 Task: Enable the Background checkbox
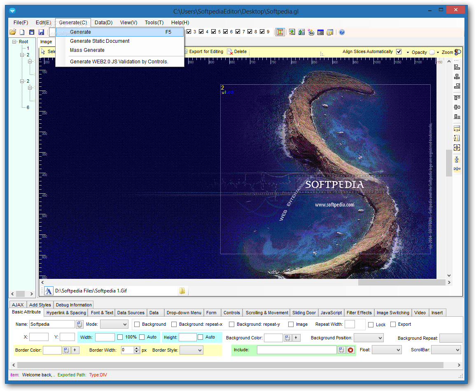(x=137, y=325)
